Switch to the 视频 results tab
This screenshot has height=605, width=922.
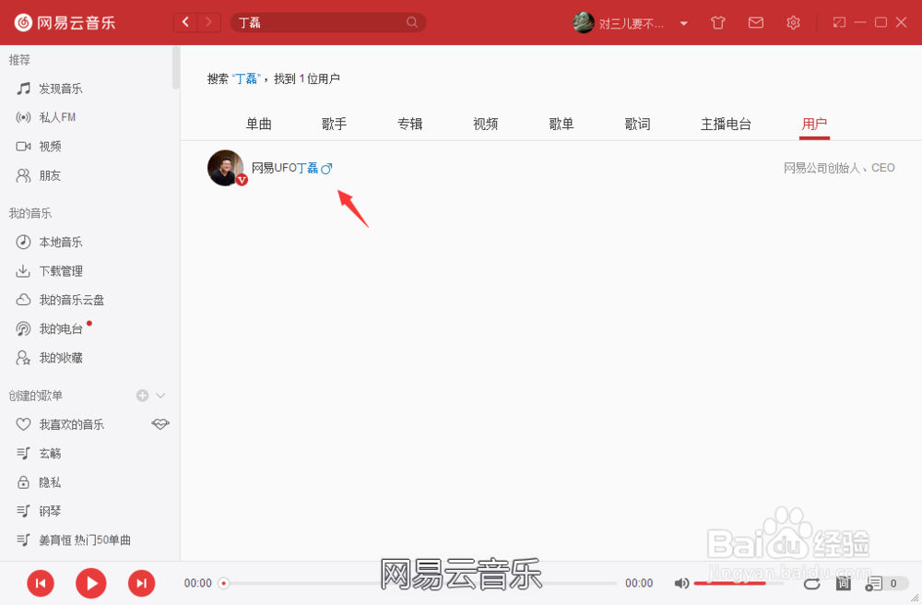[486, 125]
